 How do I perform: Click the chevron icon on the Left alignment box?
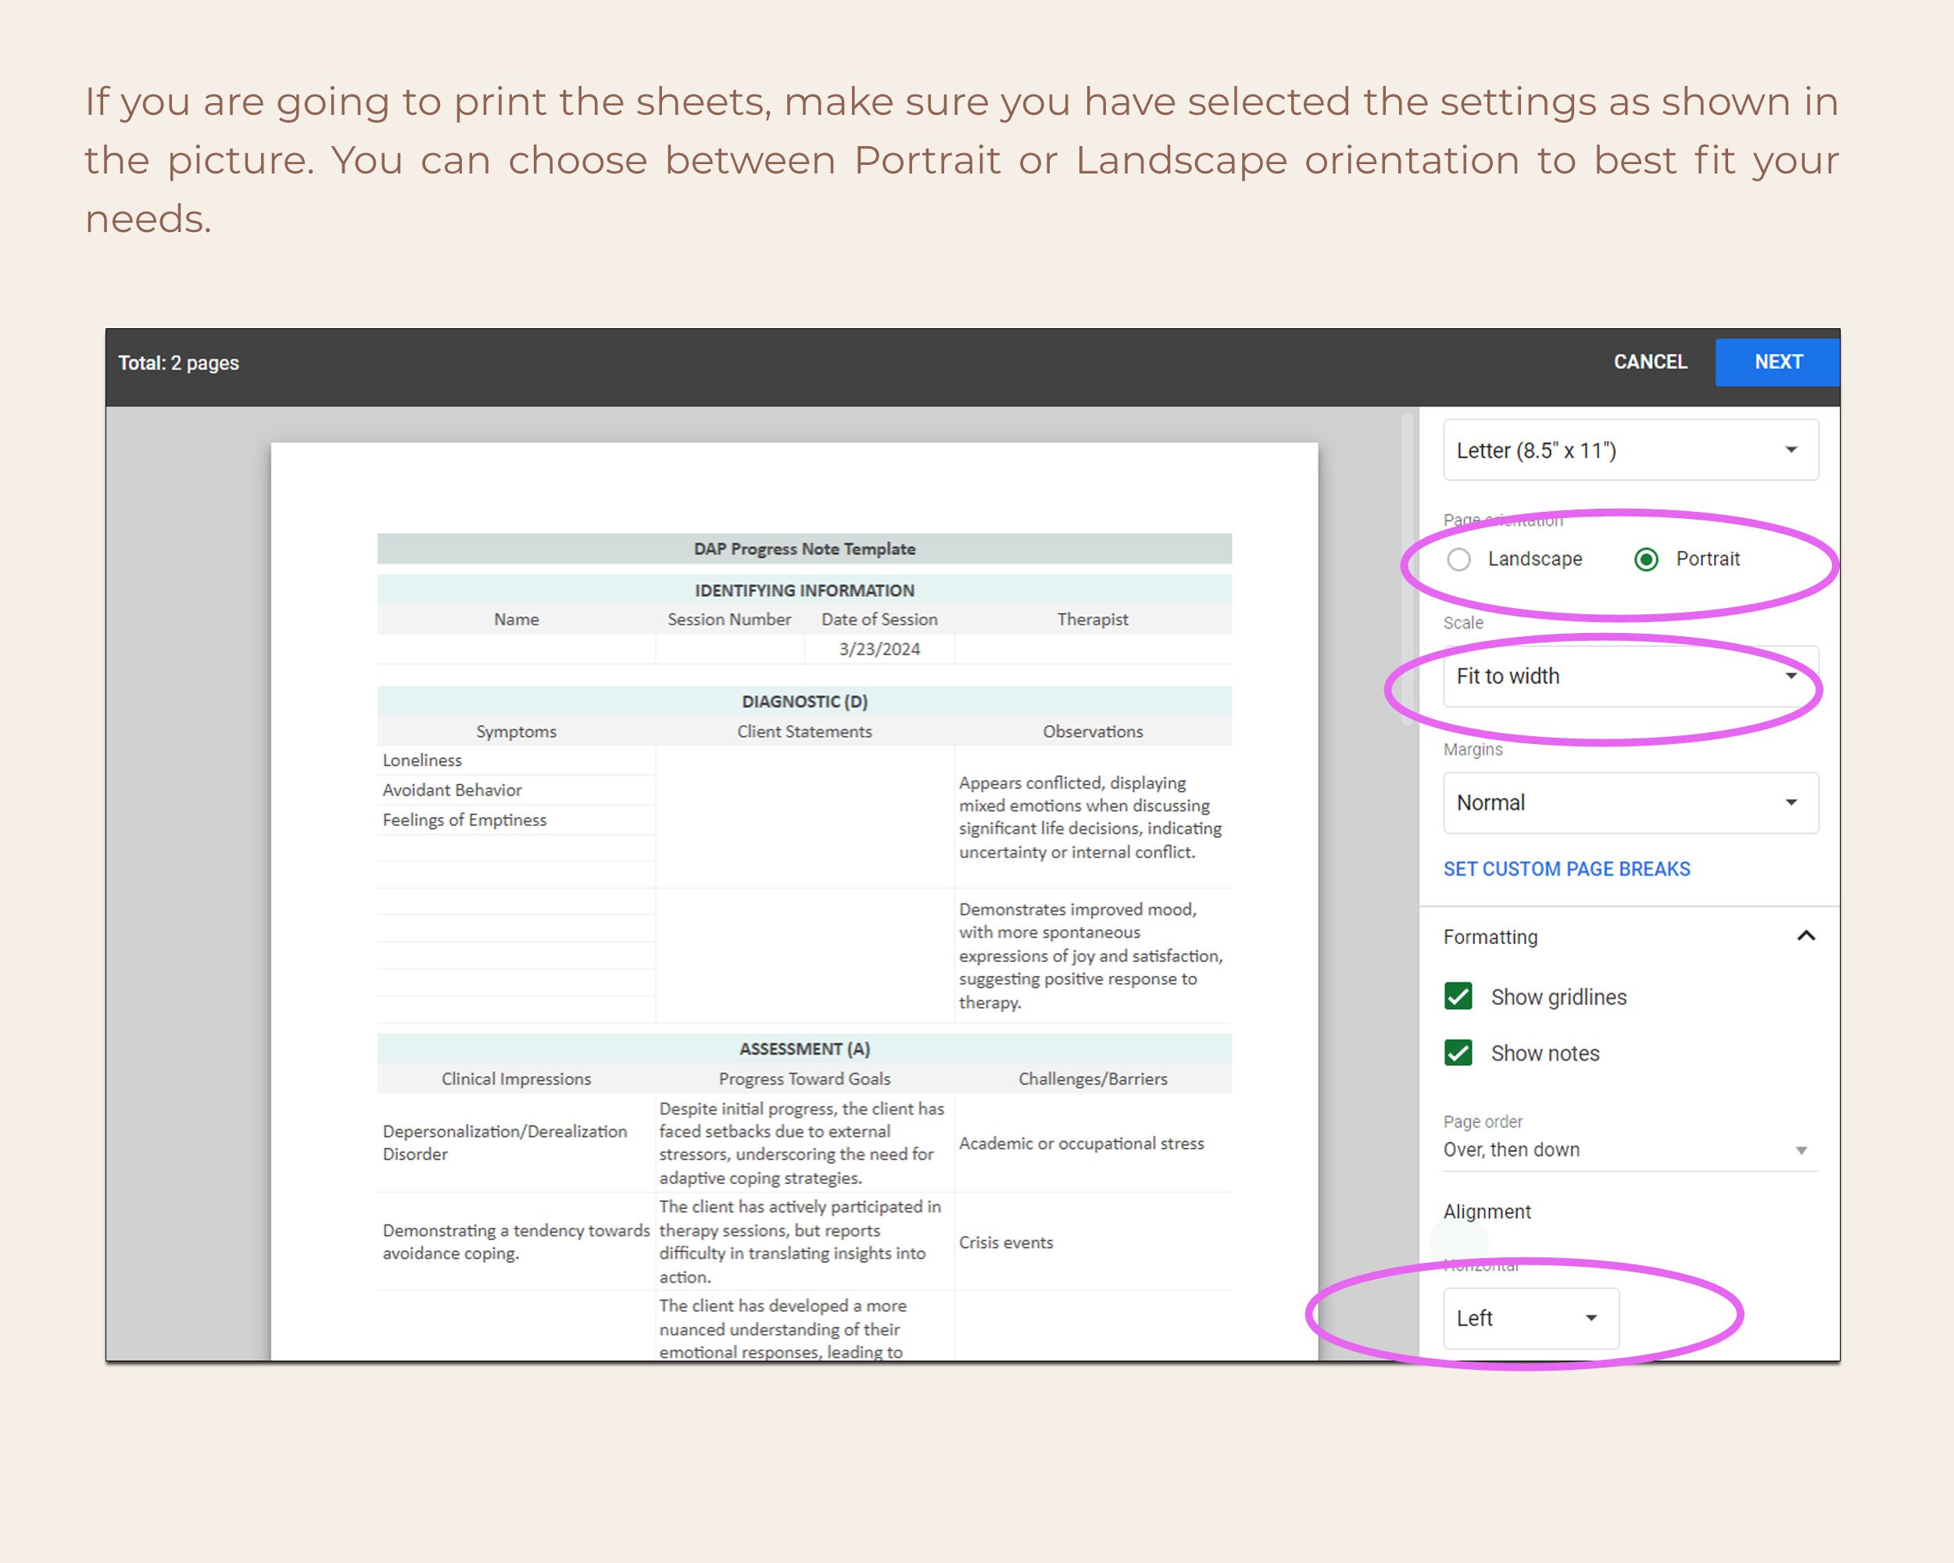click(1592, 1318)
